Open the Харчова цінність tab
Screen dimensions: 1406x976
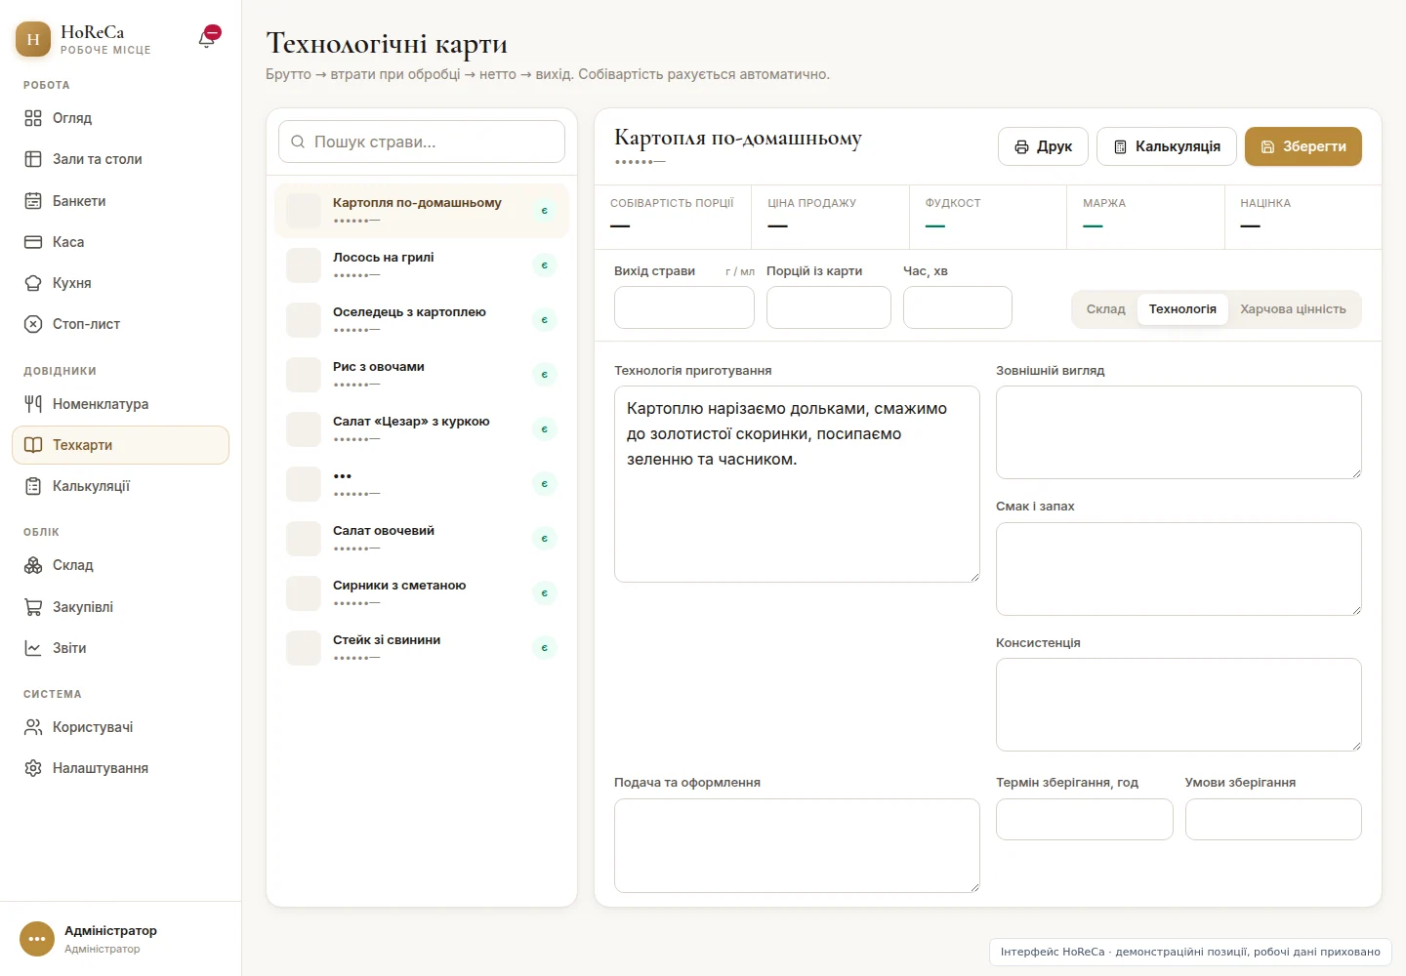click(x=1293, y=309)
